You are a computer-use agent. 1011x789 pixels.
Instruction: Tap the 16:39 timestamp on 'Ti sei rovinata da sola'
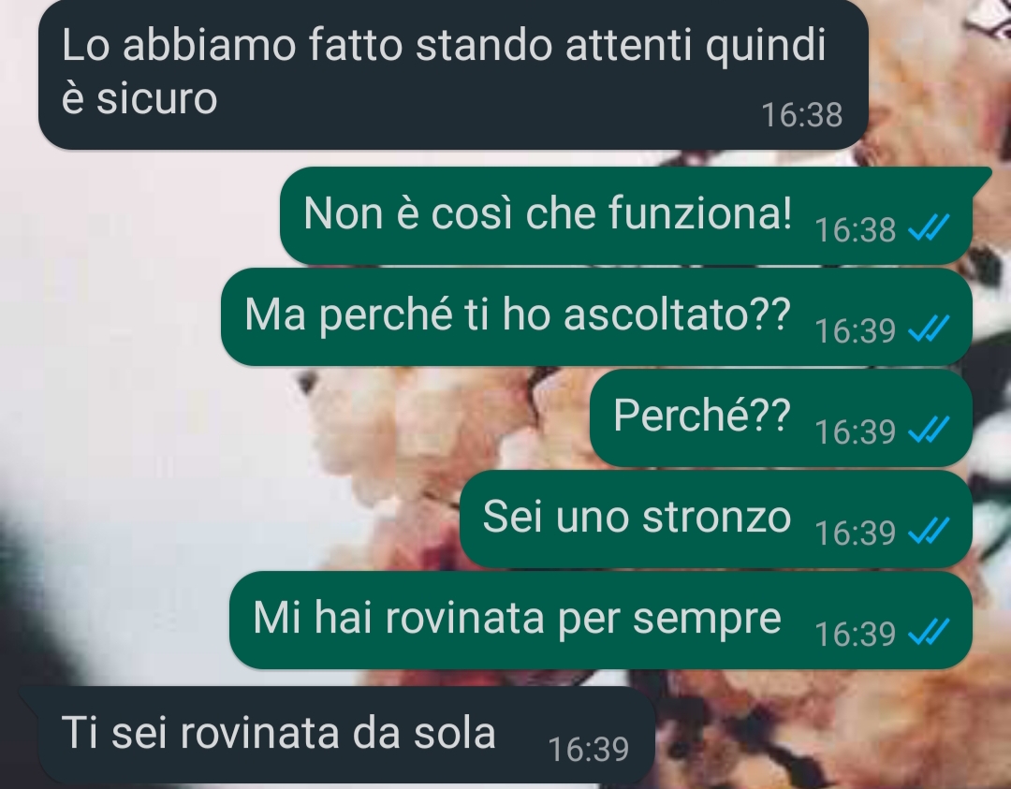click(x=588, y=749)
